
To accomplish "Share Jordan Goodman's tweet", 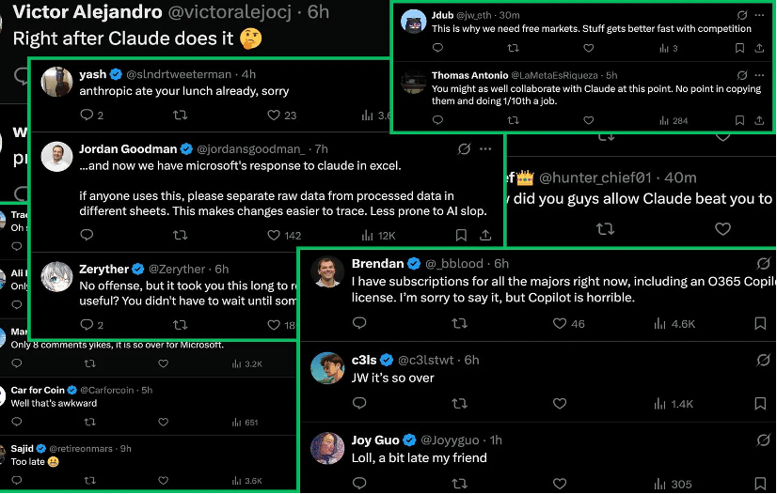I will point(485,236).
